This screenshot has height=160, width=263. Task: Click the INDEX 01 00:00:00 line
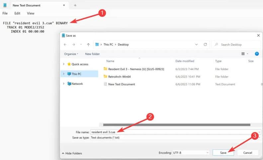[28, 31]
